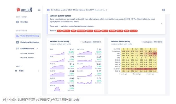Image resolution: width=176 pixels, height=104 pixels.
Task: Click the BA.3 sparkline chart
Action: 85,82
